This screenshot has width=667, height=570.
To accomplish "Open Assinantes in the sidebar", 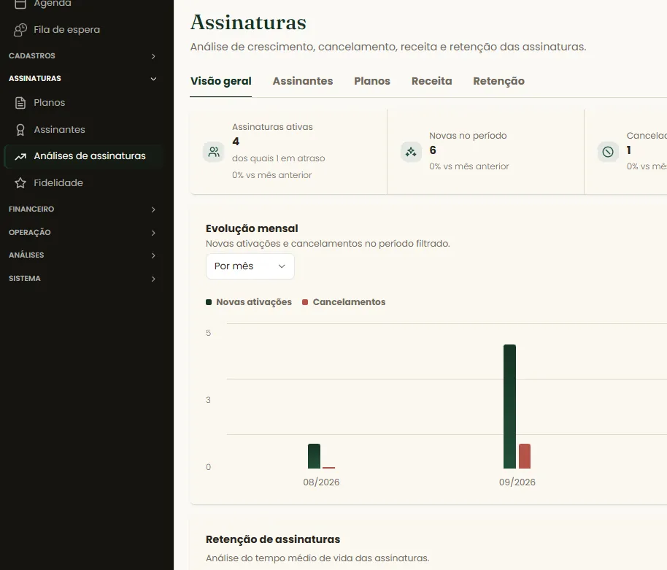I will click(x=83, y=130).
